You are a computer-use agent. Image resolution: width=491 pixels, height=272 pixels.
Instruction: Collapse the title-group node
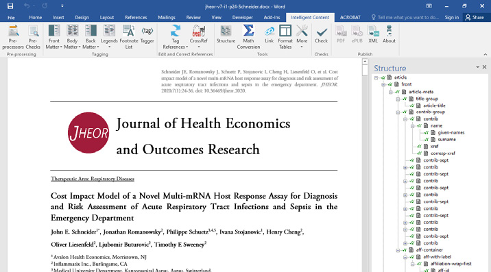(x=398, y=99)
